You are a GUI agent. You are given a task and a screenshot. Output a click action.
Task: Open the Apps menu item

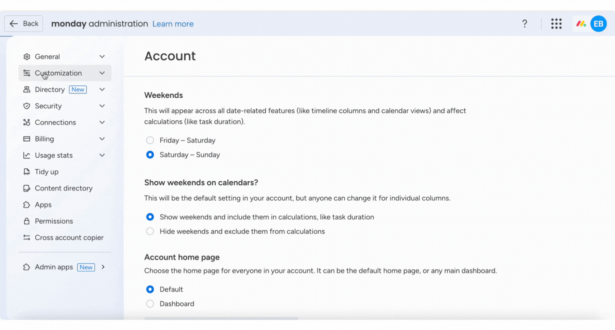coord(43,205)
